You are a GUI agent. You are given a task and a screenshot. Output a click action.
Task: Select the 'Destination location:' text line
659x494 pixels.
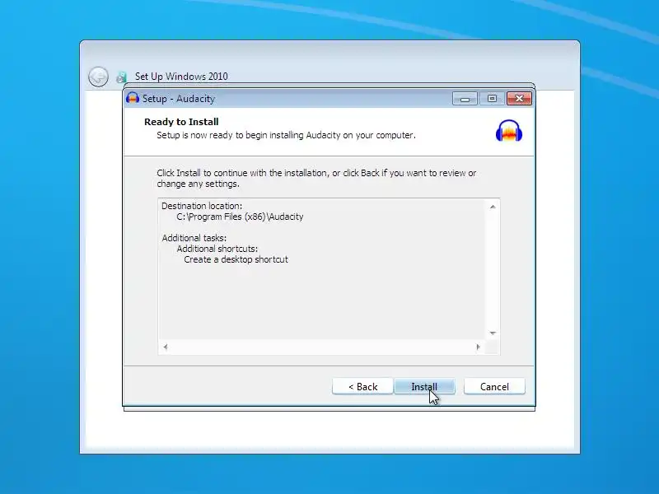tap(202, 206)
